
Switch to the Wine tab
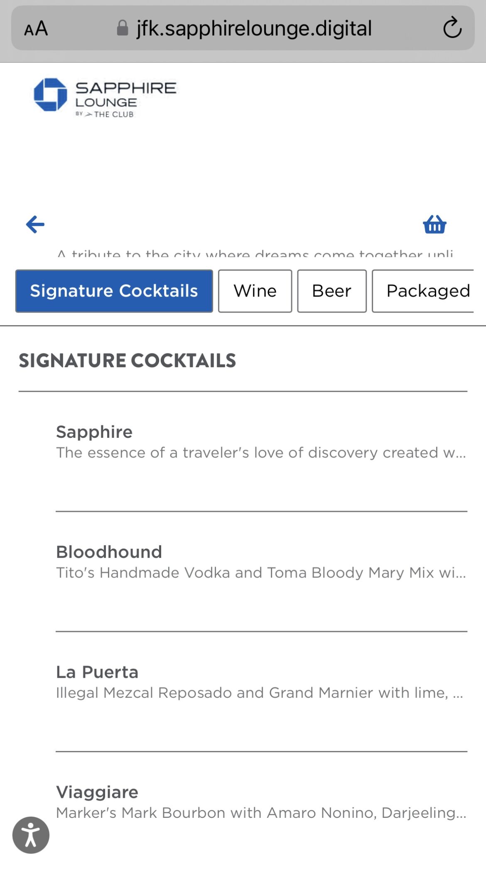click(x=255, y=291)
